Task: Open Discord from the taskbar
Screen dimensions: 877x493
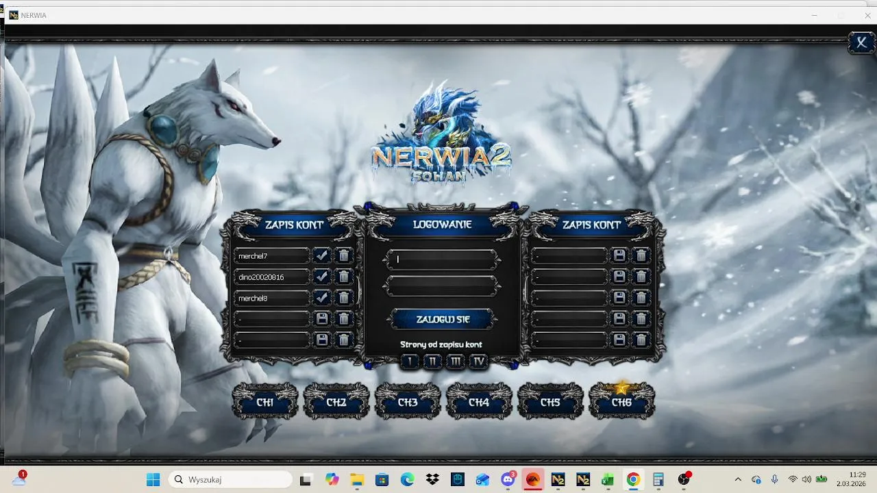Action: tap(508, 479)
